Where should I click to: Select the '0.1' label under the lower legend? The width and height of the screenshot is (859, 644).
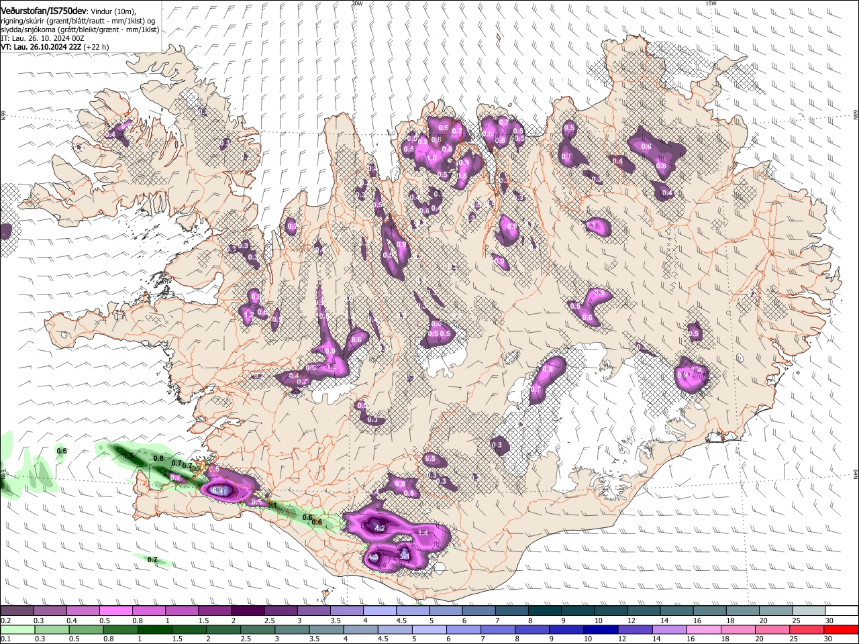5,639
